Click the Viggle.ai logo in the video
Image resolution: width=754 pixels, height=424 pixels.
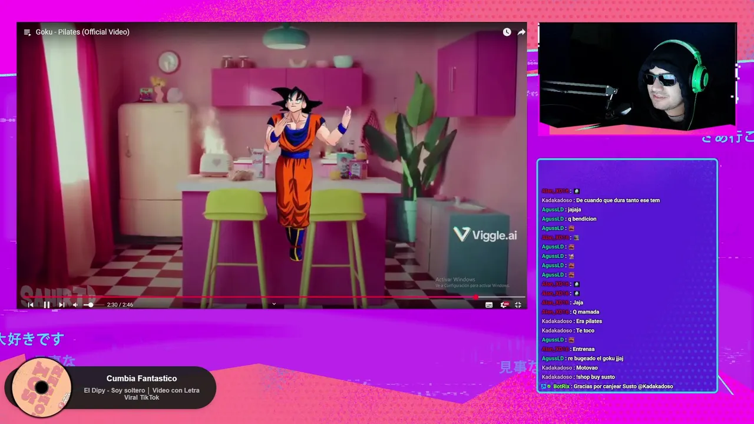click(x=485, y=235)
